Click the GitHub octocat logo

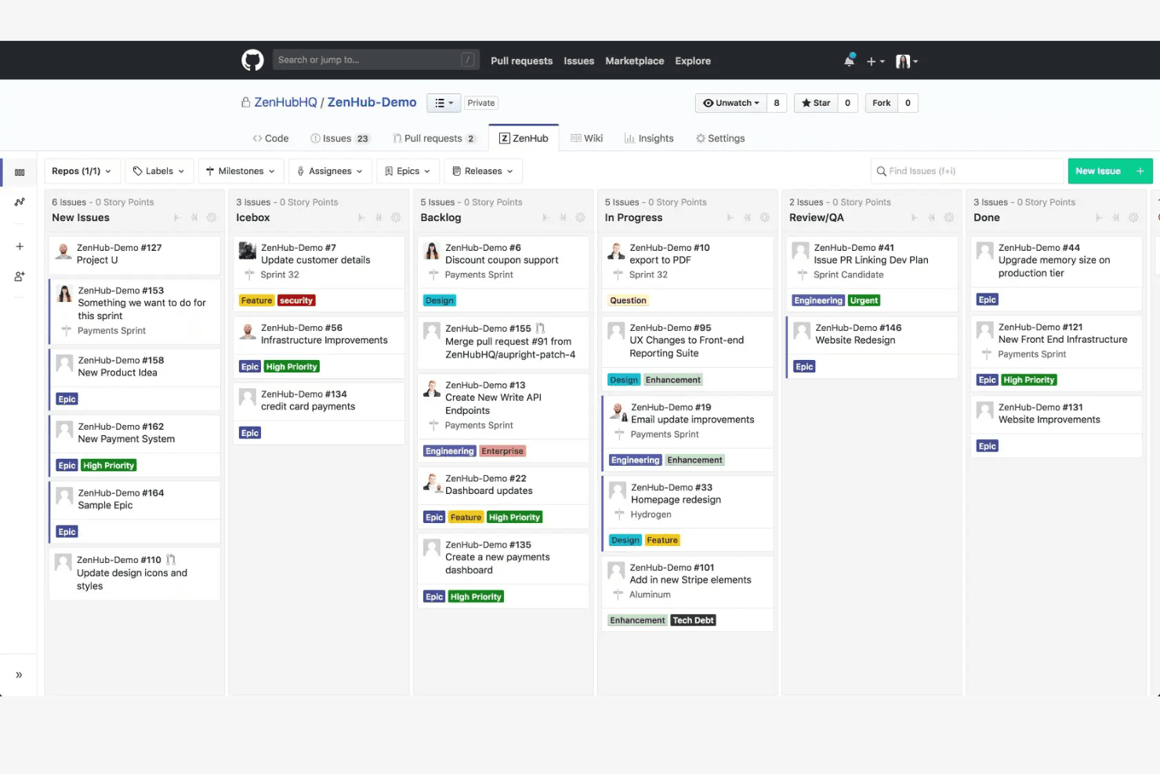(252, 60)
